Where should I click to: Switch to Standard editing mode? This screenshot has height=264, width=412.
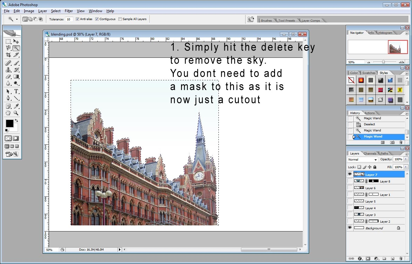coord(8,138)
